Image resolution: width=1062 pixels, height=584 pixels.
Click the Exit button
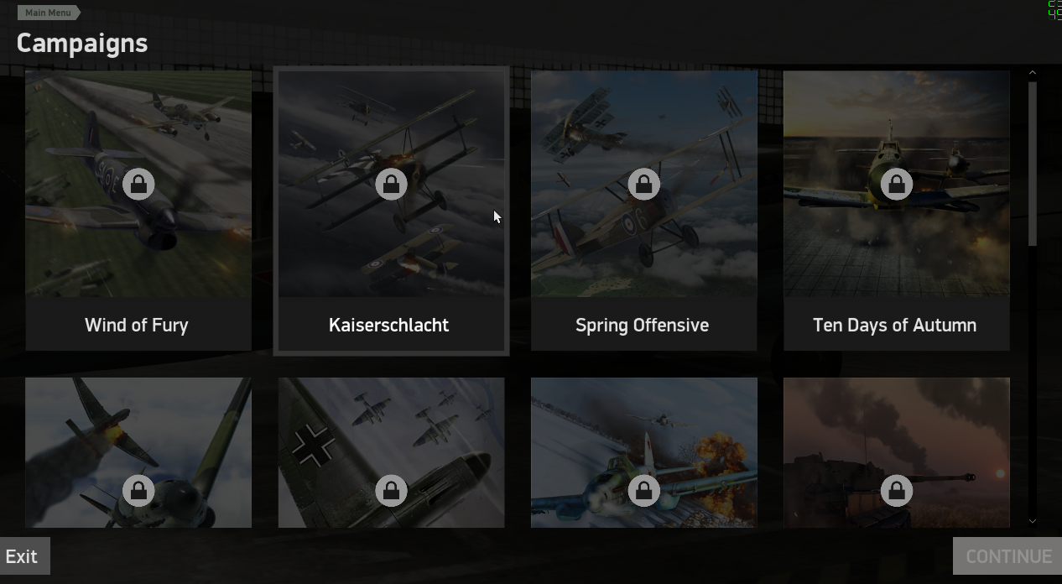24,556
